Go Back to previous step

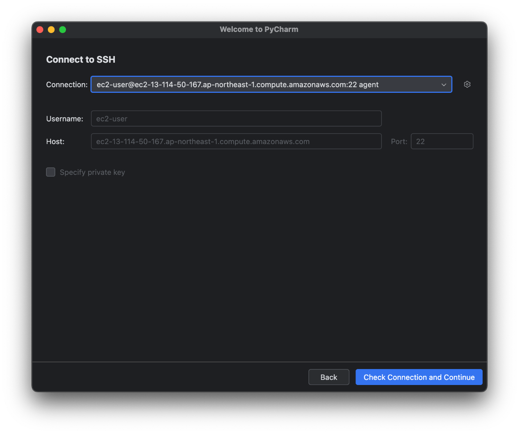pyautogui.click(x=329, y=377)
